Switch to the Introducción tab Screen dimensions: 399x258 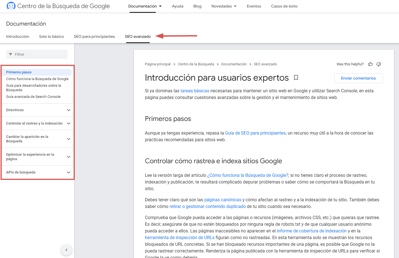point(18,36)
